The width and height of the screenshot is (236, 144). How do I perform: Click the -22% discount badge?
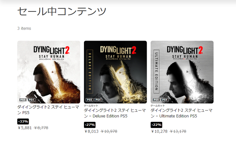click(x=156, y=125)
